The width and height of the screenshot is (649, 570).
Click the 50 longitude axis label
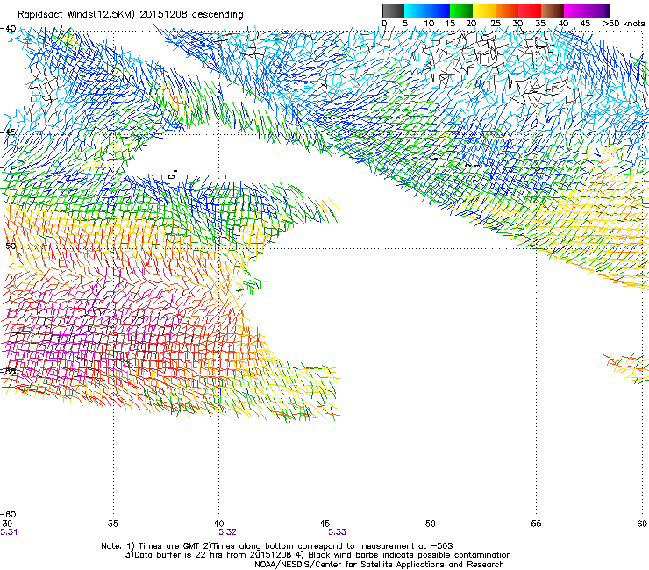[x=431, y=524]
